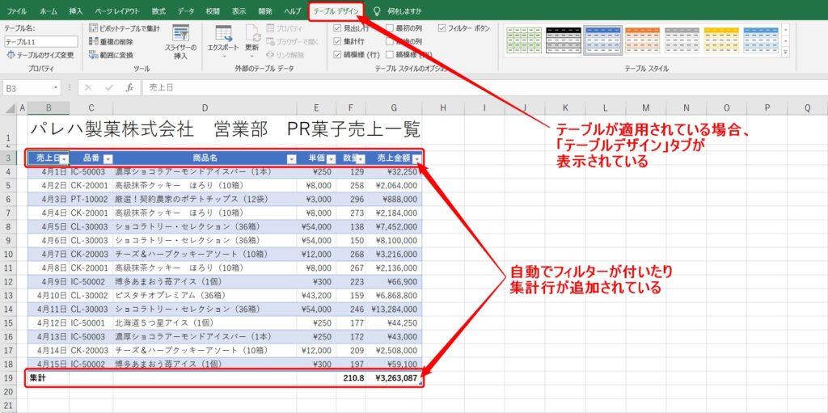Click the grayed リンク解除 command
This screenshot has height=413, width=828.
[285, 55]
